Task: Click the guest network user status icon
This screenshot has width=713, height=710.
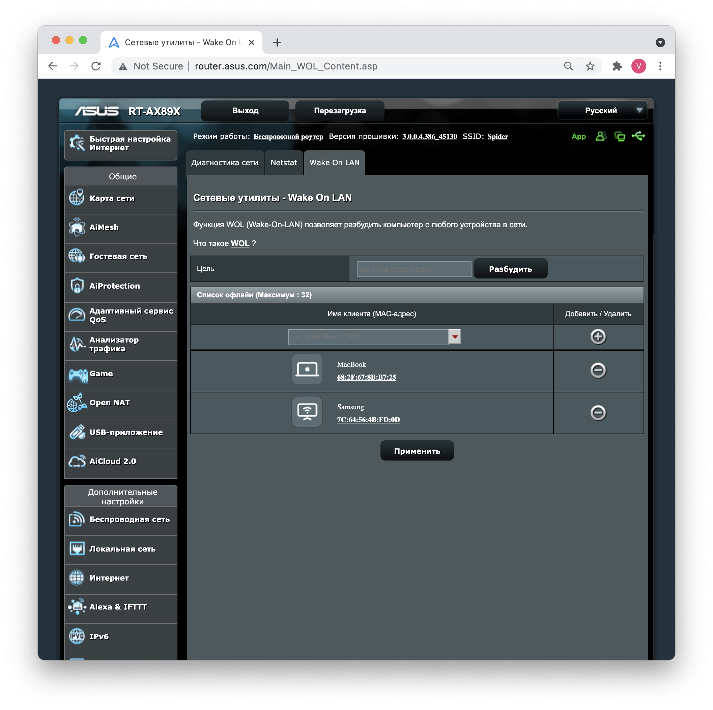Action: tap(601, 137)
